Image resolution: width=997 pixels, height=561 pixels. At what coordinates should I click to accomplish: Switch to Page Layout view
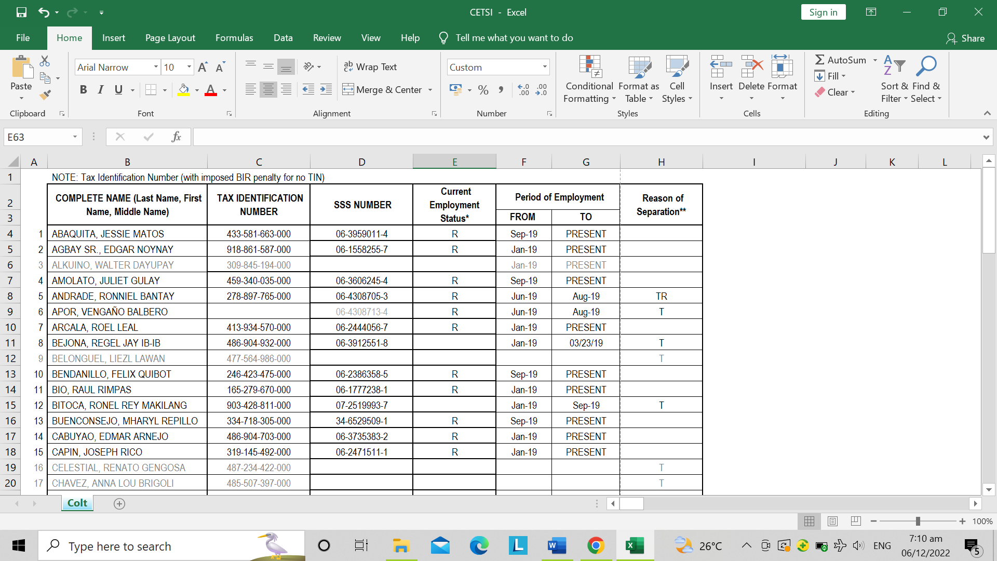(832, 521)
